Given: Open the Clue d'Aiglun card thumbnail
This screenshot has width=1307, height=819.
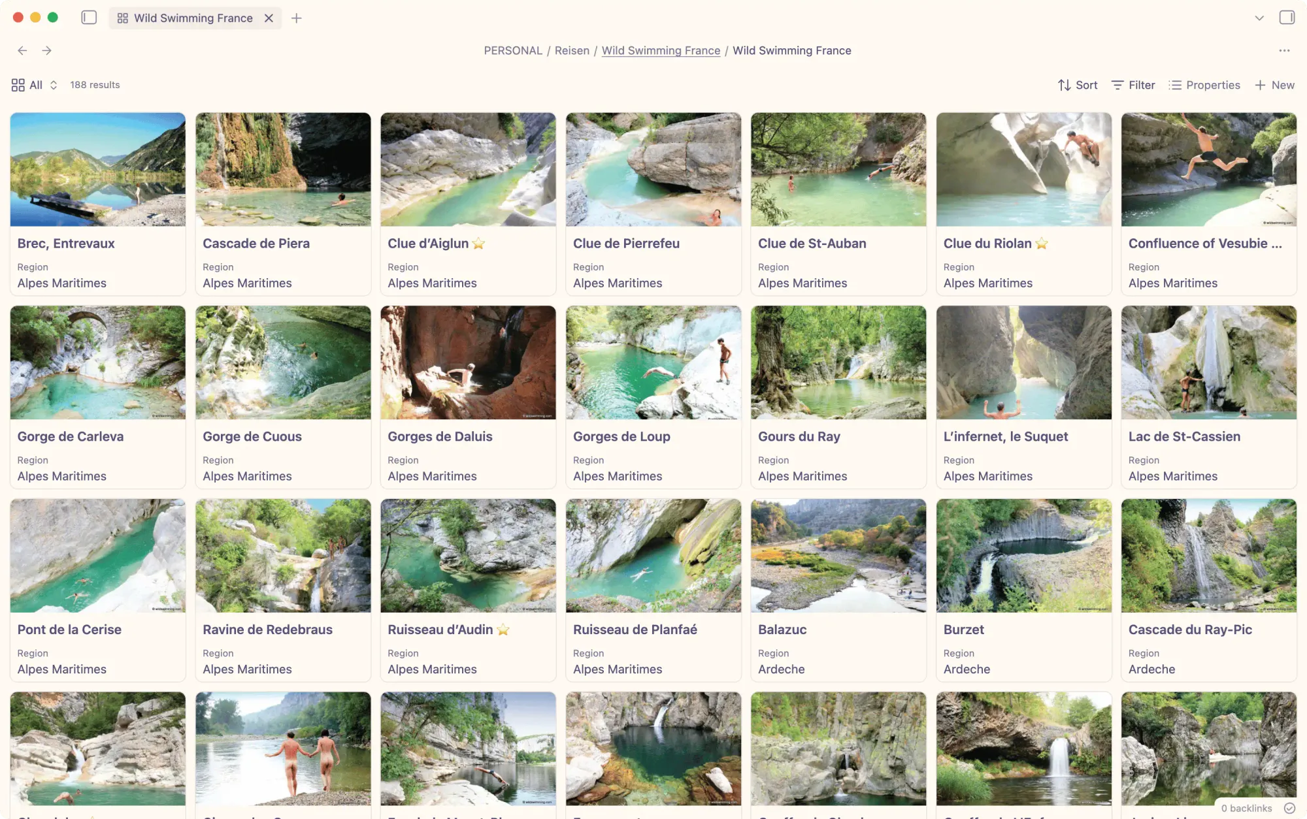Looking at the screenshot, I should [468, 170].
